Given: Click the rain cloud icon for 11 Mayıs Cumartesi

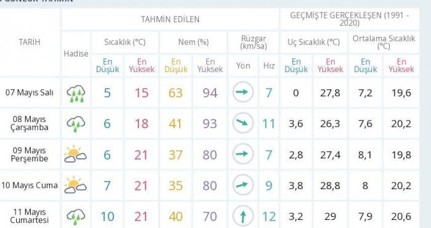Looking at the screenshot, I should click(76, 216).
